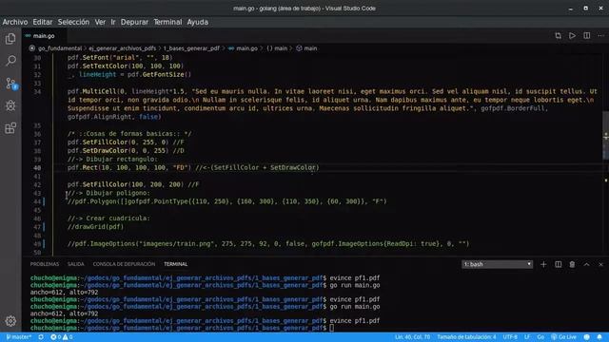Switch to the PROBLEMAS panel tab
Screen dimensions: 609x342
(45, 264)
